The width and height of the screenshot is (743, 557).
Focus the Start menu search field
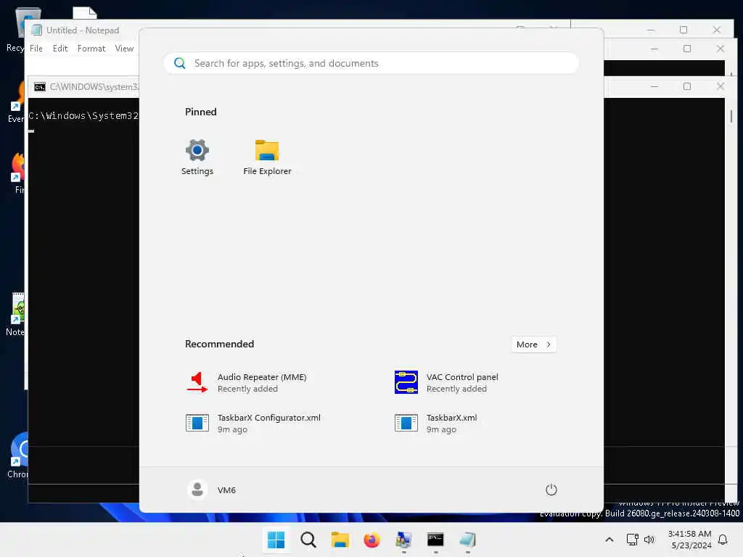(x=371, y=64)
